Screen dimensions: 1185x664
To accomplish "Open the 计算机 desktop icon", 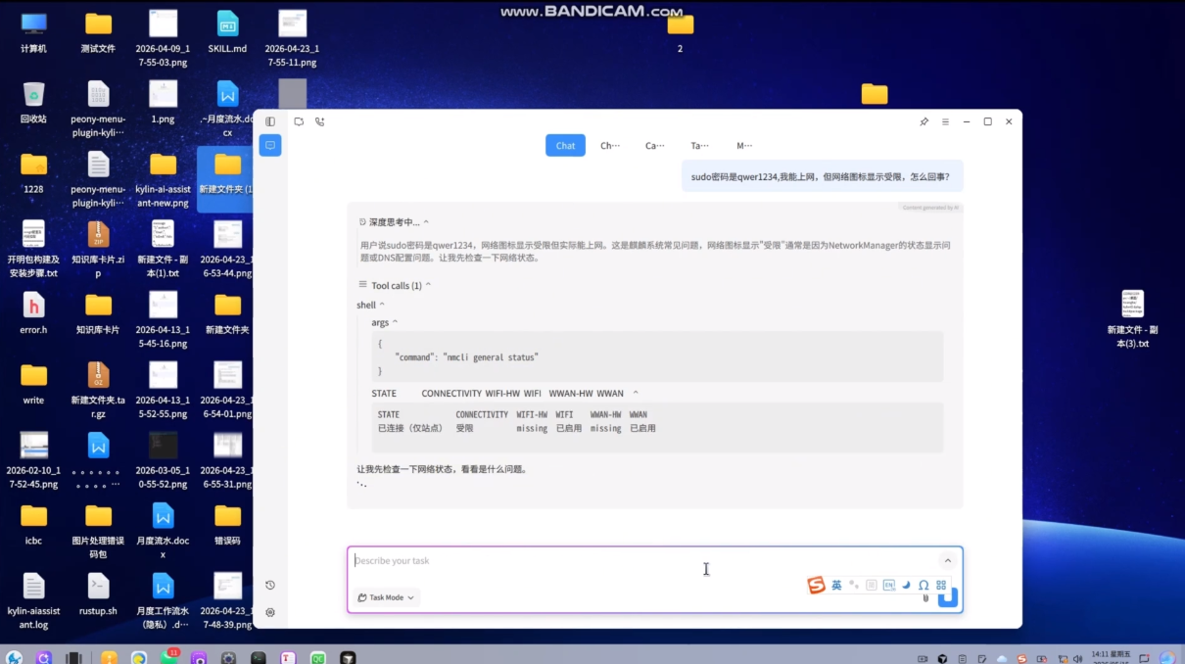I will pyautogui.click(x=33, y=32).
